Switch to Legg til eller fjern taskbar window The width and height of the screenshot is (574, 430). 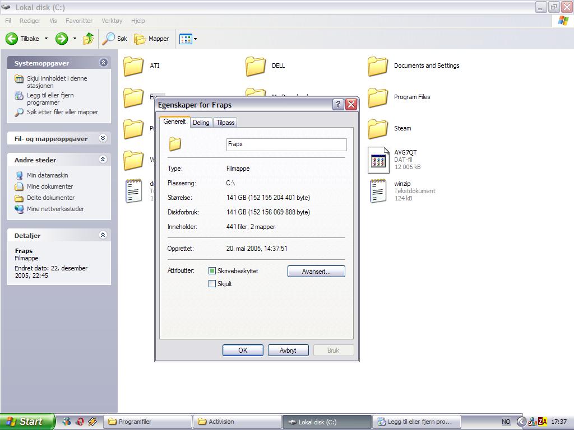click(x=416, y=422)
